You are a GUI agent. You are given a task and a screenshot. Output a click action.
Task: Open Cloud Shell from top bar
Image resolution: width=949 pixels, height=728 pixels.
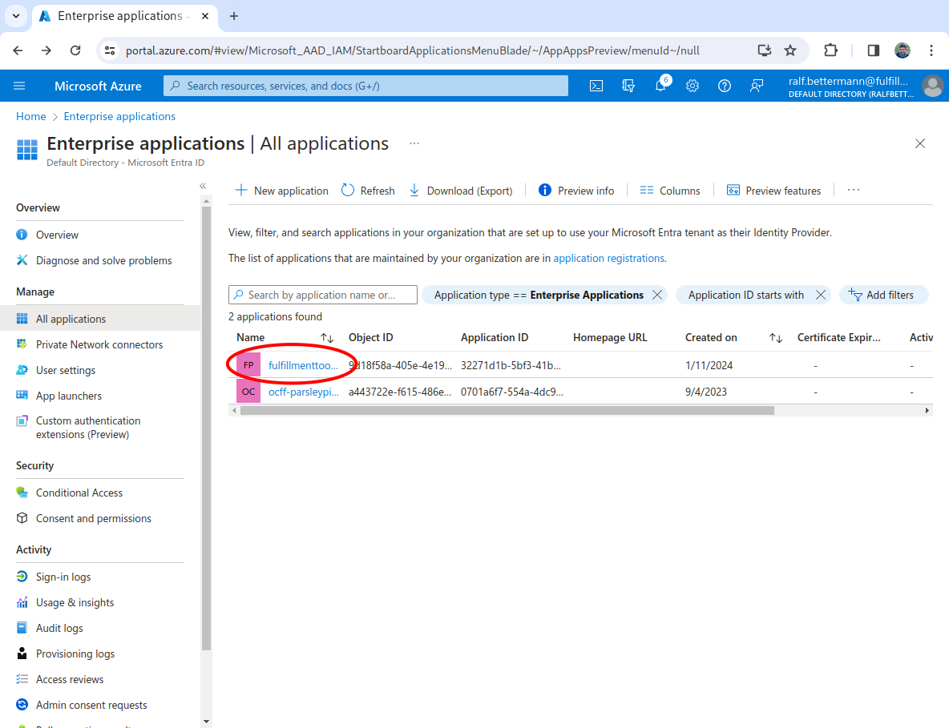click(x=596, y=86)
